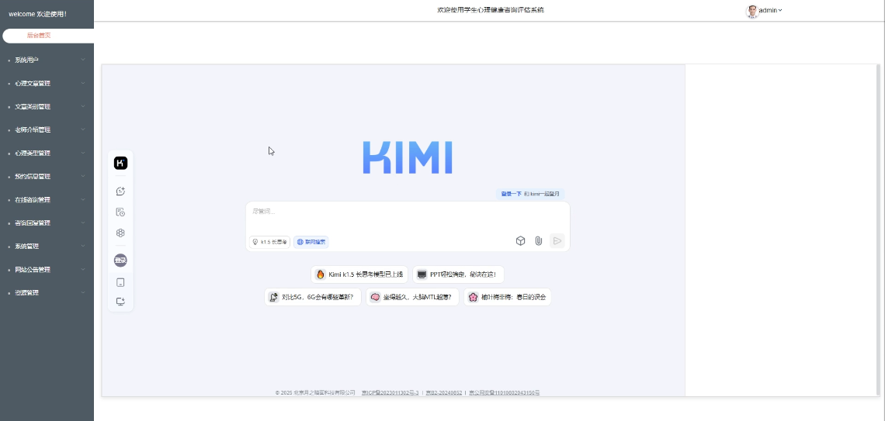Open chat history icon in Kimi sidebar
The width and height of the screenshot is (885, 421).
120,212
